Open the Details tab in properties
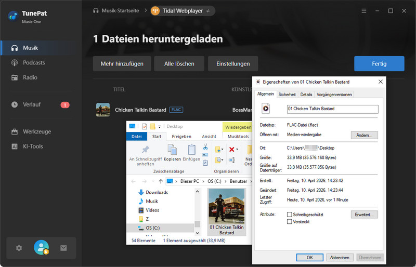This screenshot has height=267, width=416. click(x=306, y=95)
